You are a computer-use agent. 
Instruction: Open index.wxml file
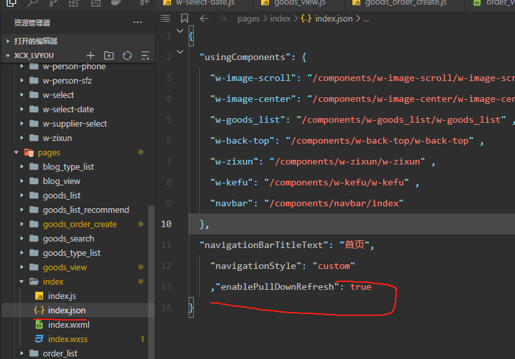tap(69, 324)
